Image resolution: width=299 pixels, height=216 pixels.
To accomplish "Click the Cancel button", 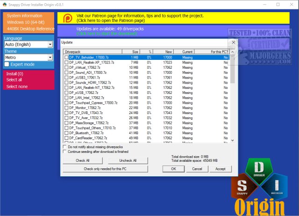I will click(x=197, y=169).
